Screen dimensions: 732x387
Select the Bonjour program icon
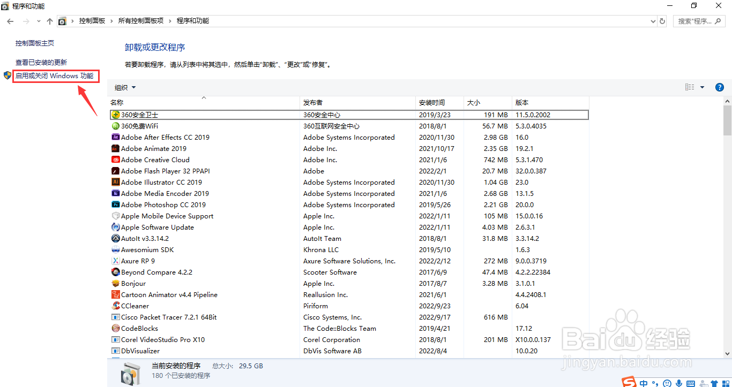tap(116, 283)
